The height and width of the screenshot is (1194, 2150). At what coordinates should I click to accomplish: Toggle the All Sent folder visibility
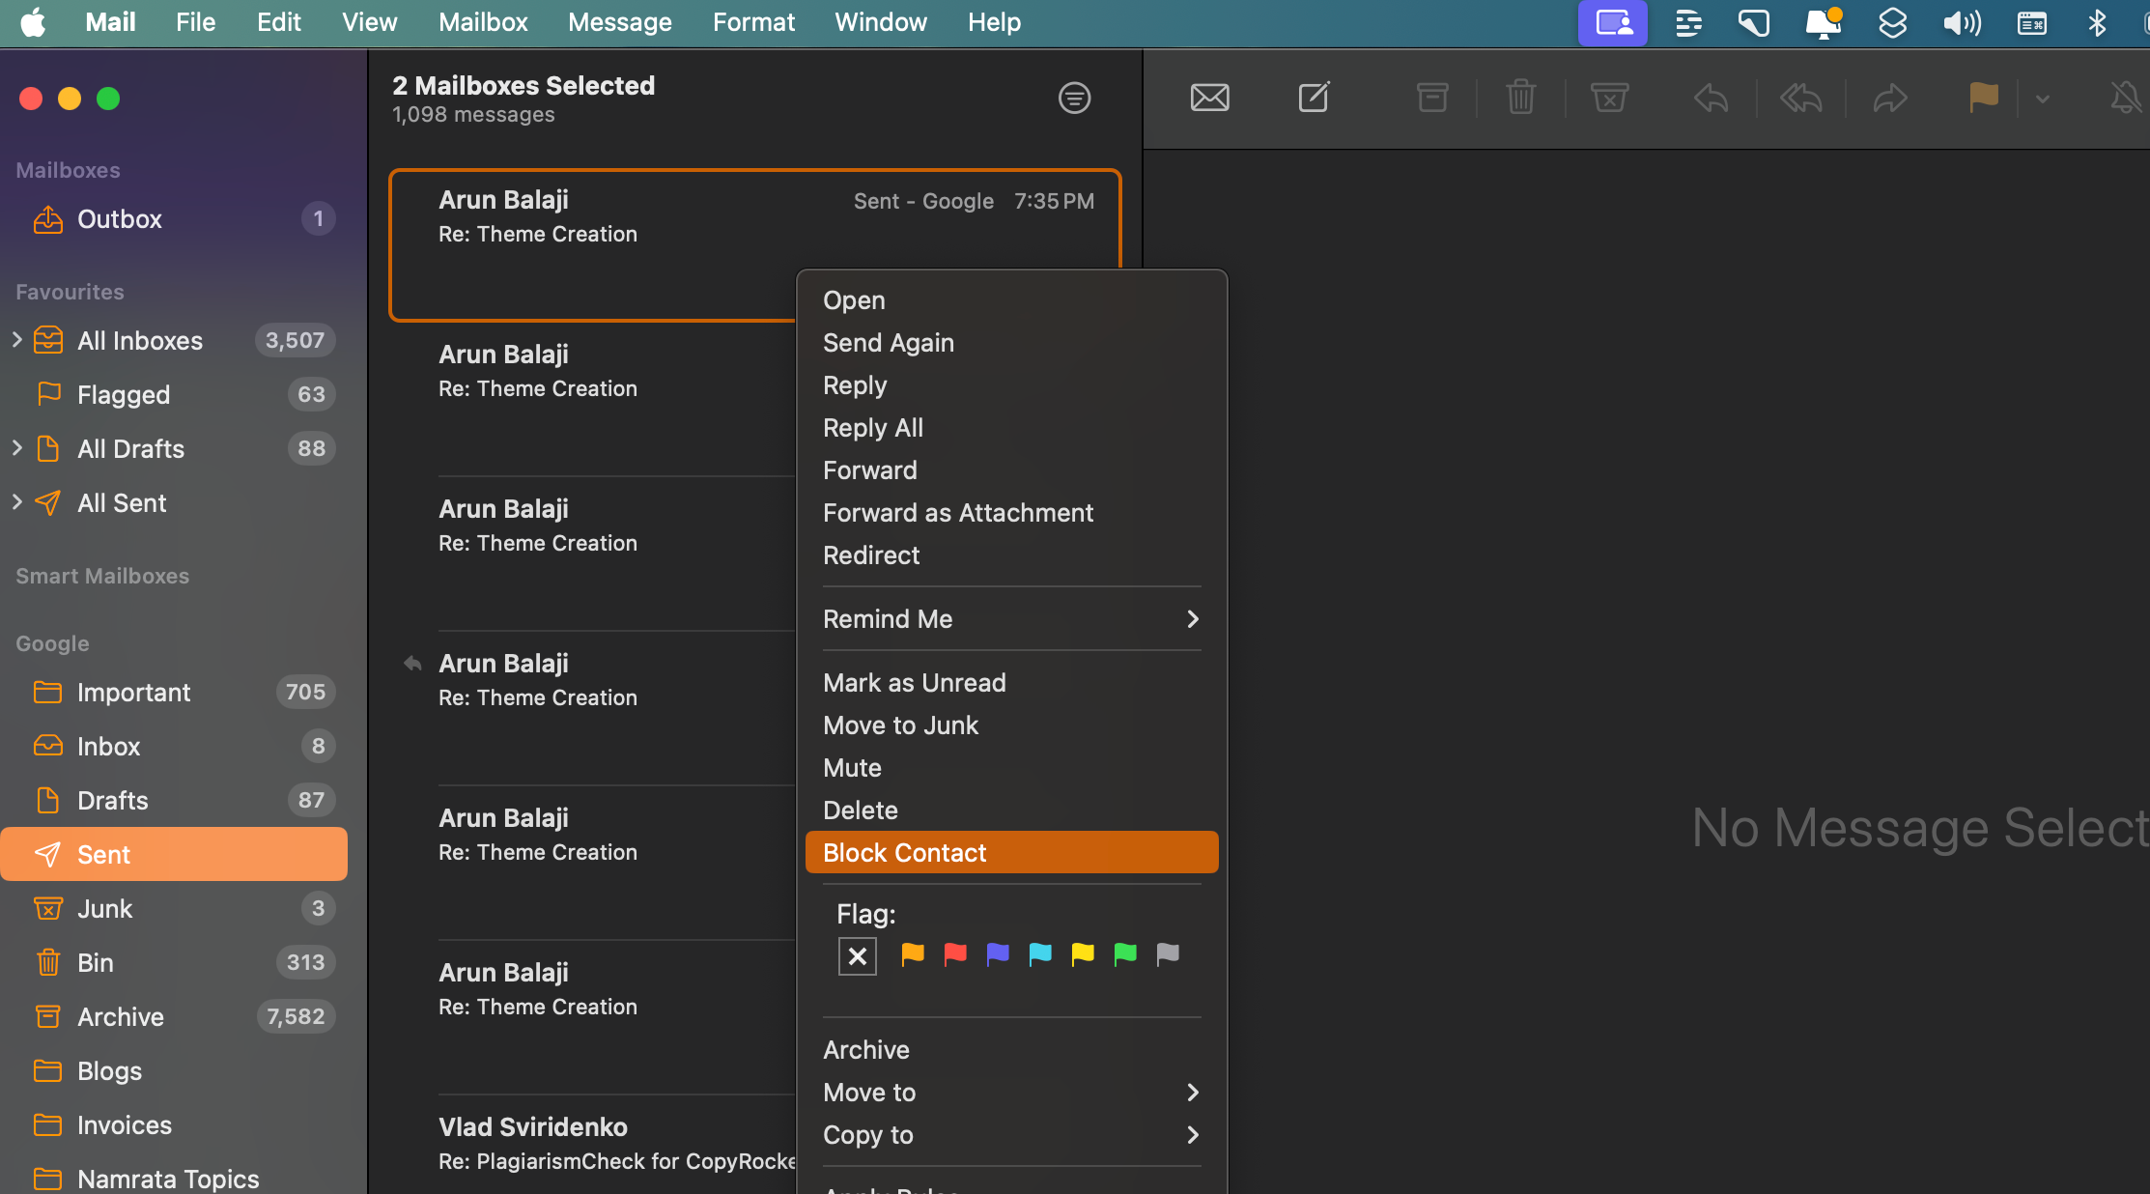pos(17,501)
